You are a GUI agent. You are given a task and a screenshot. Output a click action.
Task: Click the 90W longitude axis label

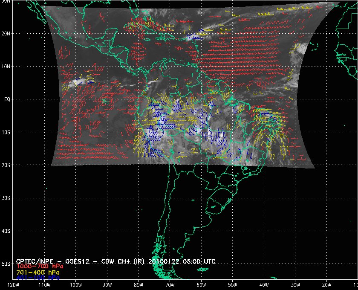tap(107, 285)
